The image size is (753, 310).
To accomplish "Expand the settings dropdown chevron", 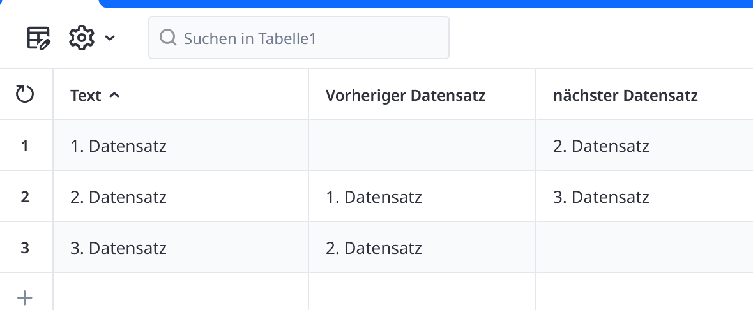I will click(110, 38).
